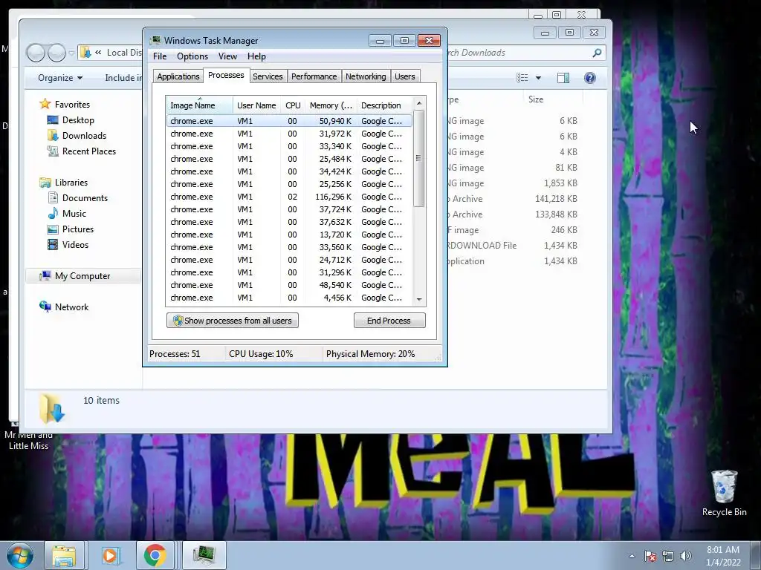
Task: Click the process list scroll up arrow
Action: tap(419, 103)
